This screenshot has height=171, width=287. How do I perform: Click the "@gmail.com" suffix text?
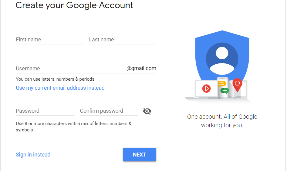141,69
